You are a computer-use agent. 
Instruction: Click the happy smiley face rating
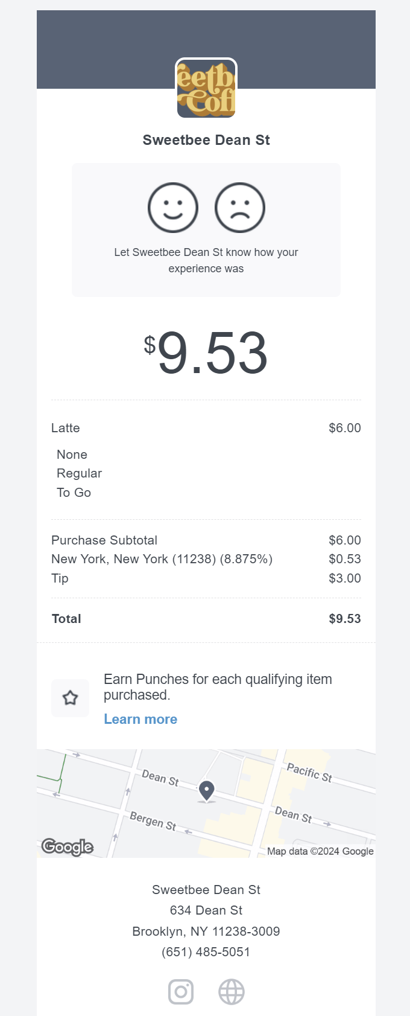tap(173, 208)
